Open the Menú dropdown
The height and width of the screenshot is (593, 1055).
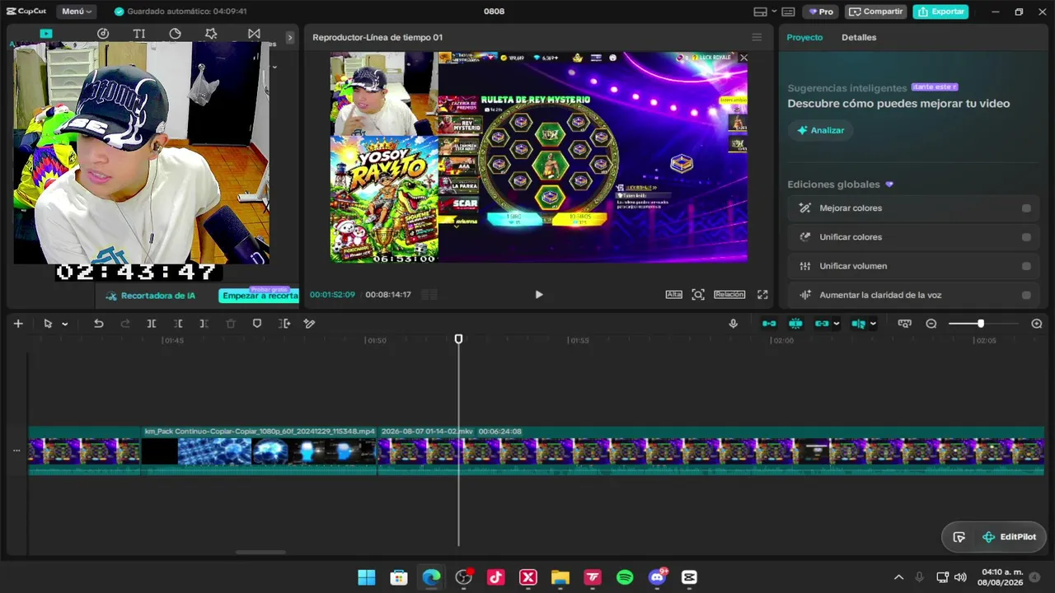click(x=77, y=12)
